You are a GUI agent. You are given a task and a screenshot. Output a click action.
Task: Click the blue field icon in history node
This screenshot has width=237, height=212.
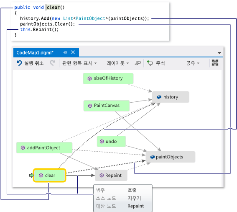click(159, 97)
